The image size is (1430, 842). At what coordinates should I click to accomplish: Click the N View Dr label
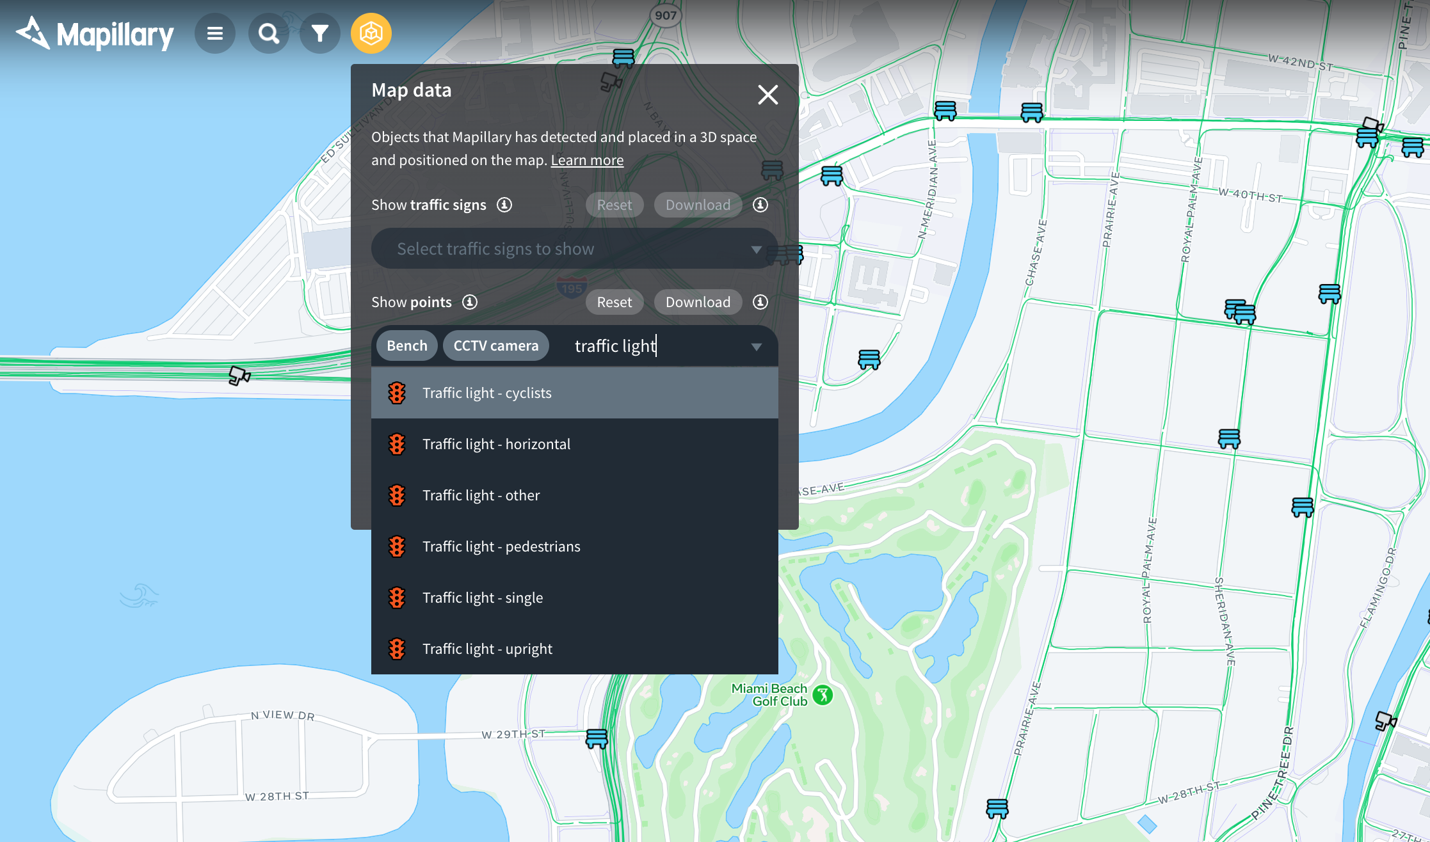pyautogui.click(x=282, y=715)
